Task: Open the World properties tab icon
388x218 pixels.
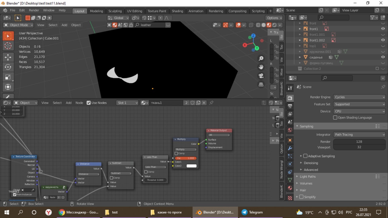Action: [x=290, y=130]
